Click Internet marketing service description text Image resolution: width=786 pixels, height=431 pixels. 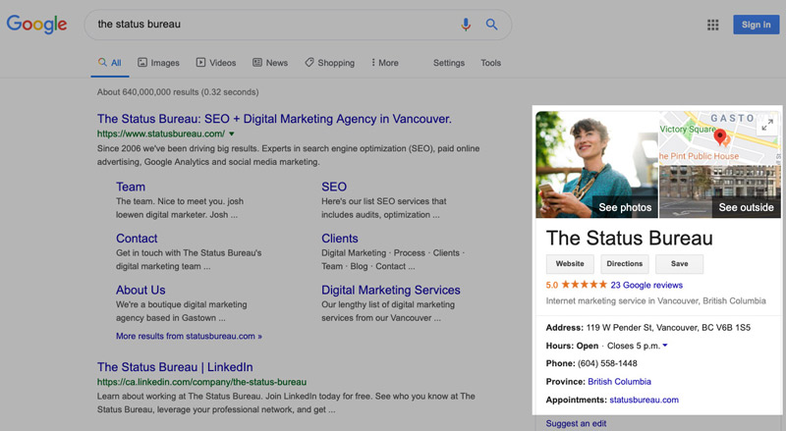[655, 301]
